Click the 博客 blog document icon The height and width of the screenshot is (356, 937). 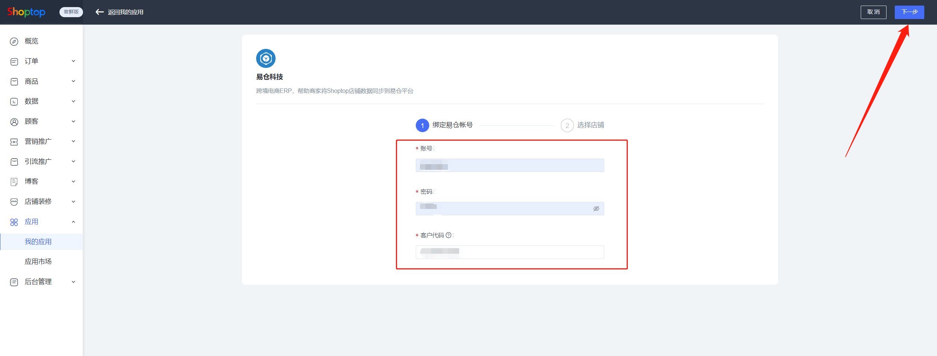14,182
